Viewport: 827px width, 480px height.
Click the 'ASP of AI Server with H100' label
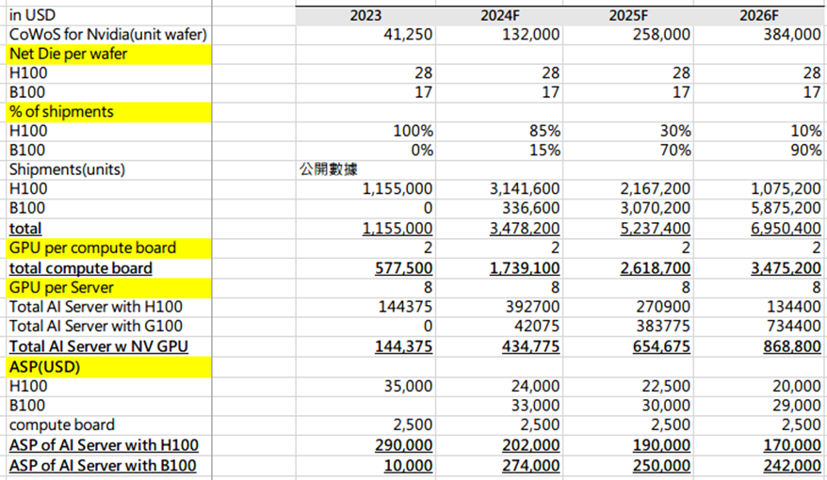pos(103,445)
